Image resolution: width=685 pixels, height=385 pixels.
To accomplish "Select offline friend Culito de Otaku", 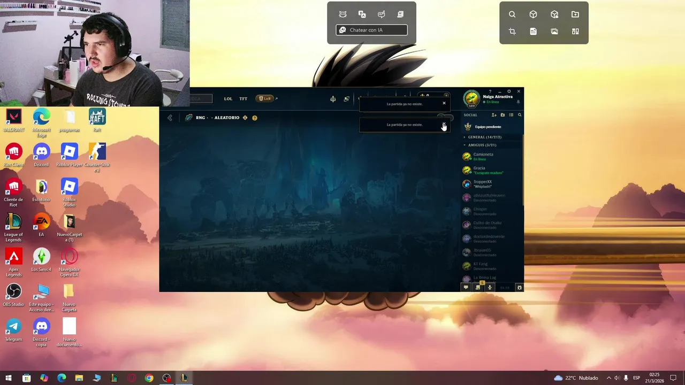I will (492, 225).
